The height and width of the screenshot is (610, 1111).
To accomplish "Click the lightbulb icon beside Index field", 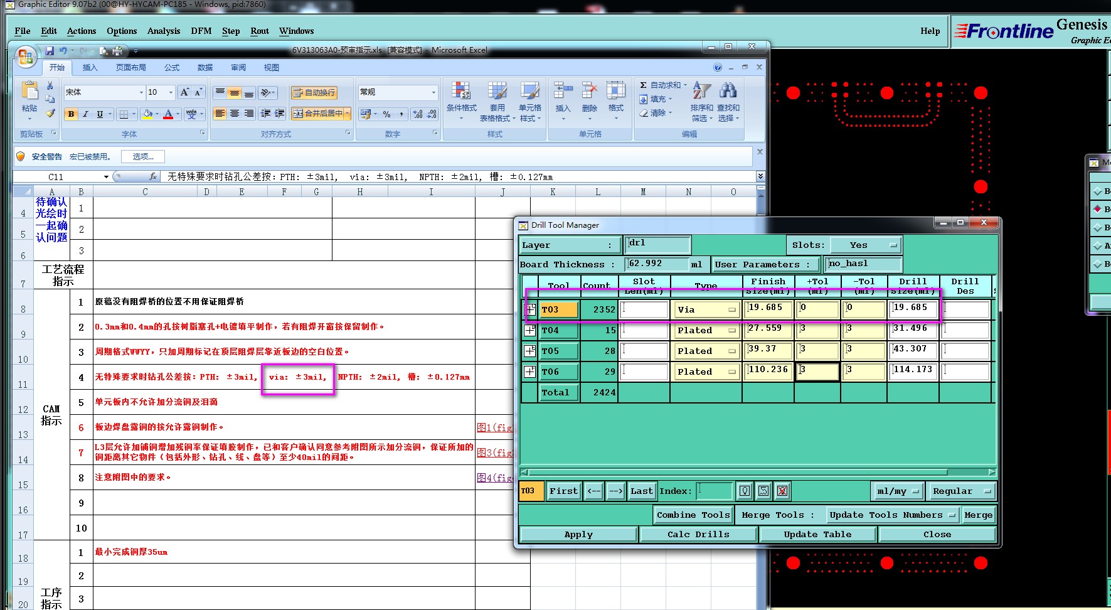I will pos(744,491).
